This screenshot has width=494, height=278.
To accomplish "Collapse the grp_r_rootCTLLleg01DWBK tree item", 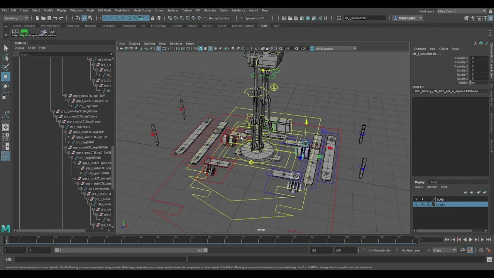I will coord(66,147).
